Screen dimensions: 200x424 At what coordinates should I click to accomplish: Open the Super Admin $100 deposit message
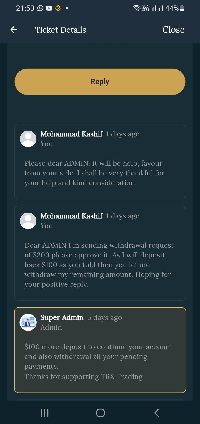click(x=99, y=362)
